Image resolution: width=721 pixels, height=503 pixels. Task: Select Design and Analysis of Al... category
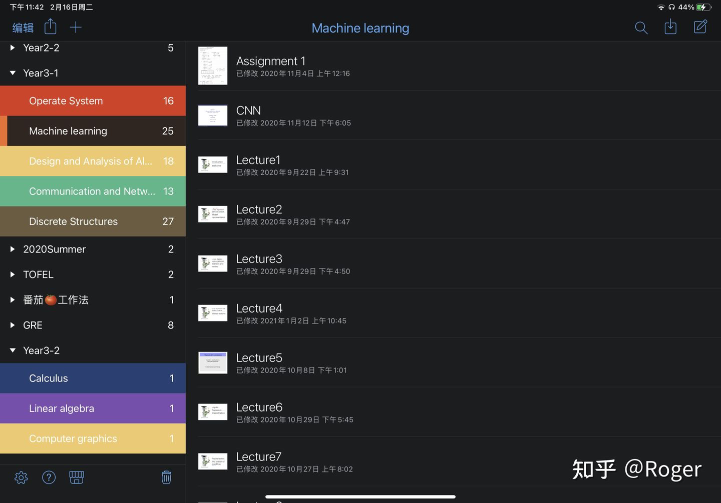pyautogui.click(x=93, y=161)
